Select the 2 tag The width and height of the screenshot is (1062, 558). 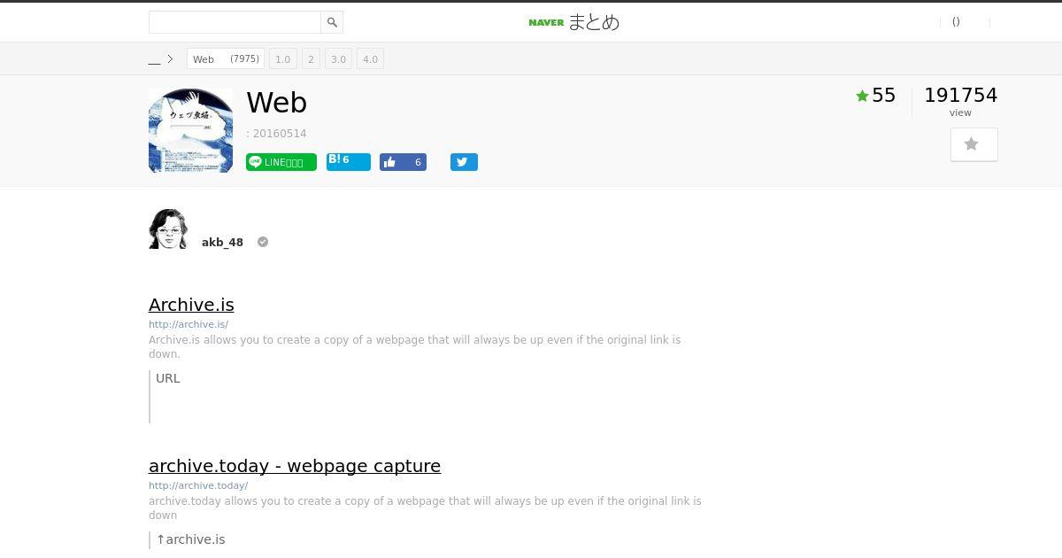tap(311, 59)
